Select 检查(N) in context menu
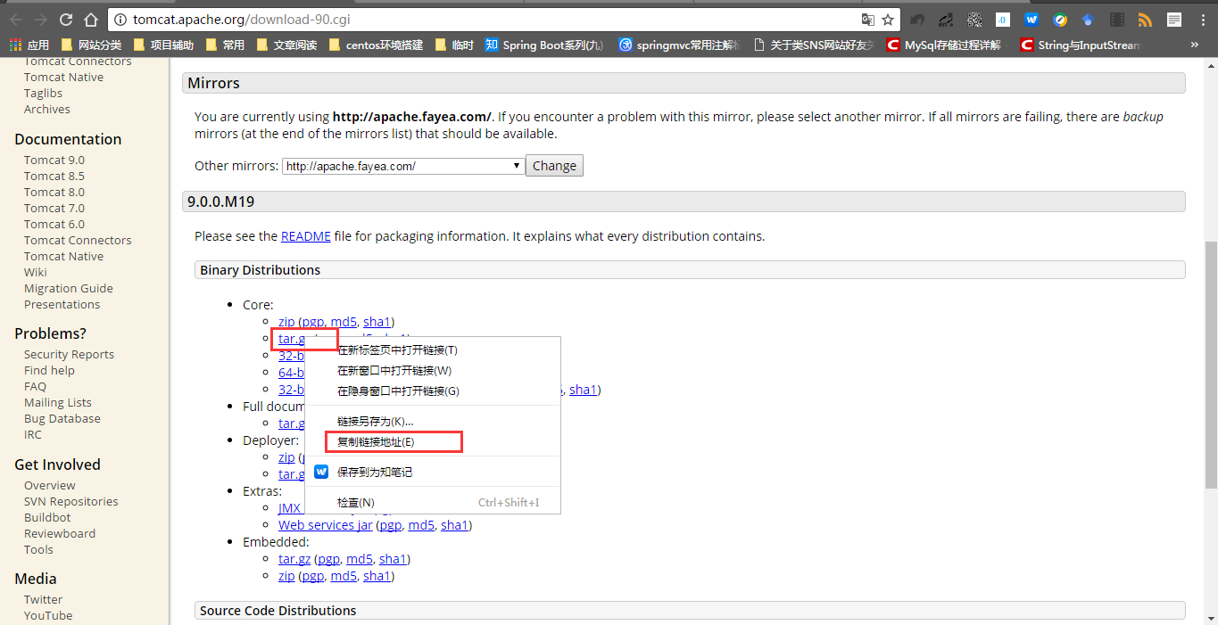 [x=433, y=503]
